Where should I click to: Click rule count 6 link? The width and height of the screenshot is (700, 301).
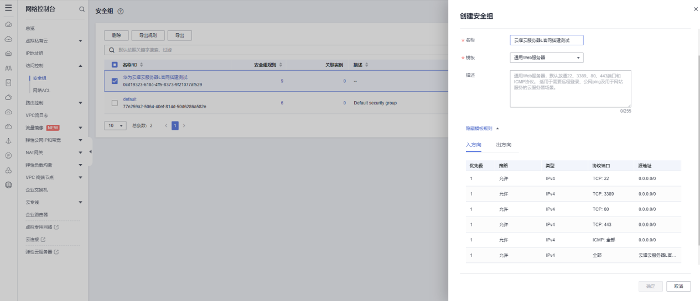pos(282,103)
